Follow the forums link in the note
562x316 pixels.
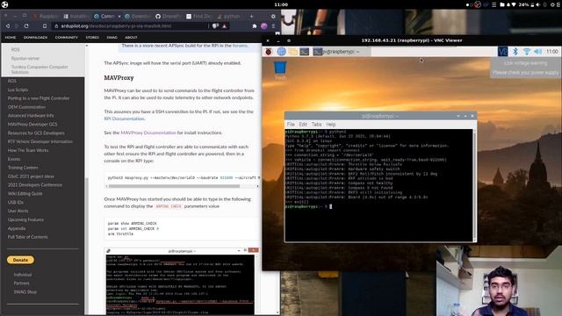tap(240, 46)
